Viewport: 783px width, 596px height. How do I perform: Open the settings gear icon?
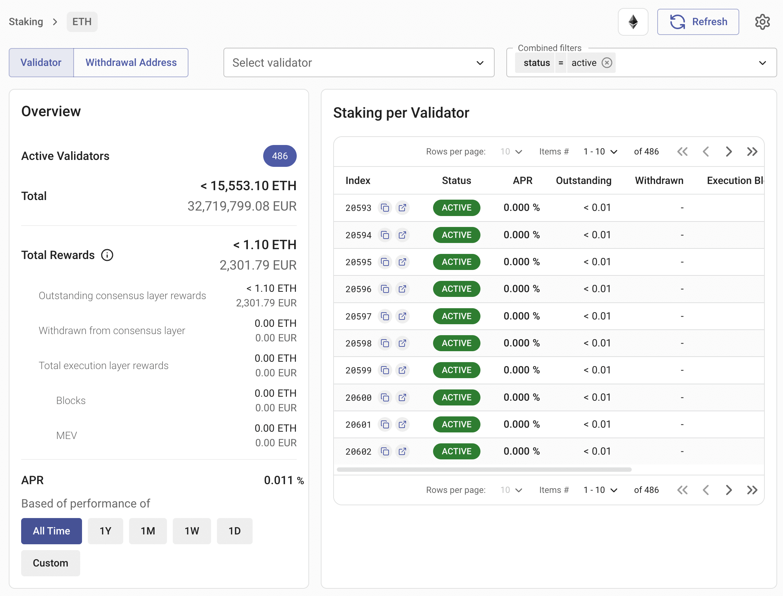pos(762,22)
